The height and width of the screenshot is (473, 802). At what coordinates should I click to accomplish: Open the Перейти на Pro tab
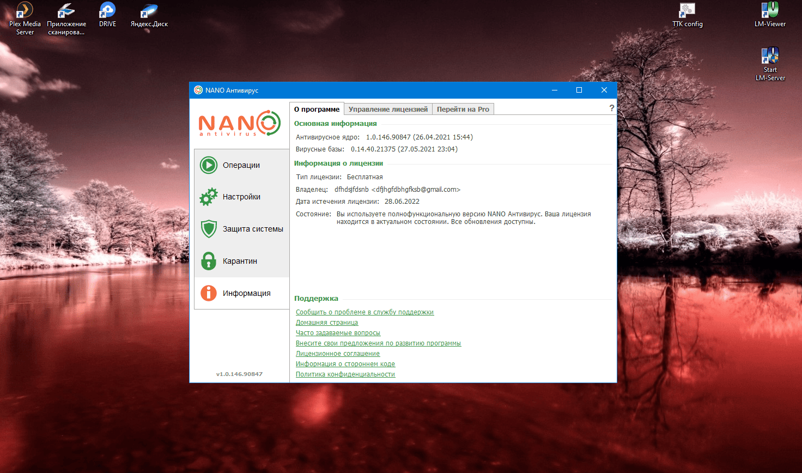pyautogui.click(x=463, y=109)
